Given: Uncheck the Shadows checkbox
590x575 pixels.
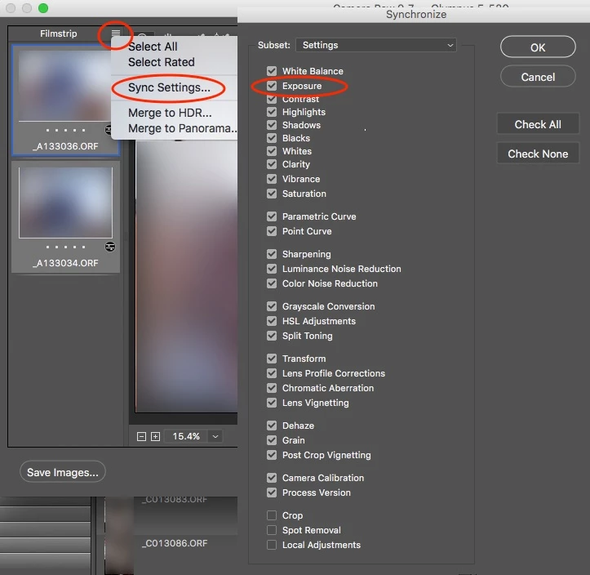Looking at the screenshot, I should 272,125.
